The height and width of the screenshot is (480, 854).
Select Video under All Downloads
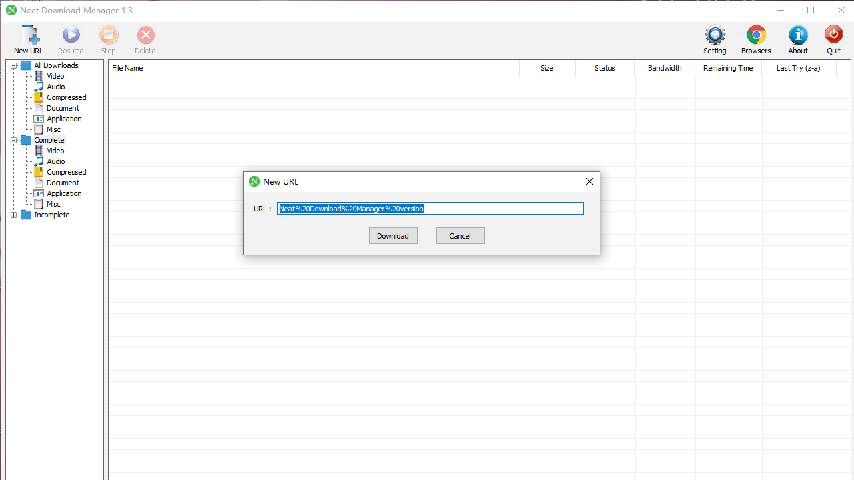(55, 75)
